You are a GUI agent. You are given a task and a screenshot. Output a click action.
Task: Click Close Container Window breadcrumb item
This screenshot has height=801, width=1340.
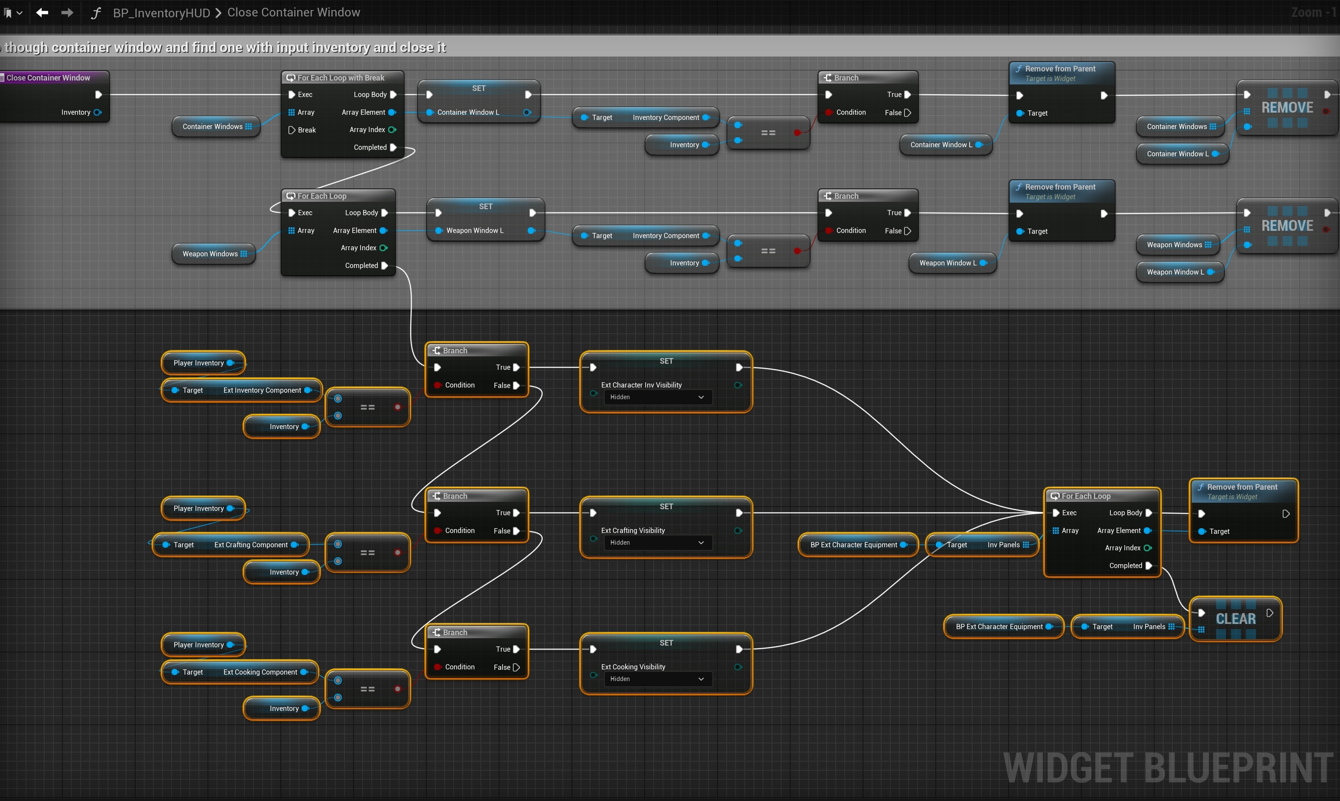tap(293, 13)
